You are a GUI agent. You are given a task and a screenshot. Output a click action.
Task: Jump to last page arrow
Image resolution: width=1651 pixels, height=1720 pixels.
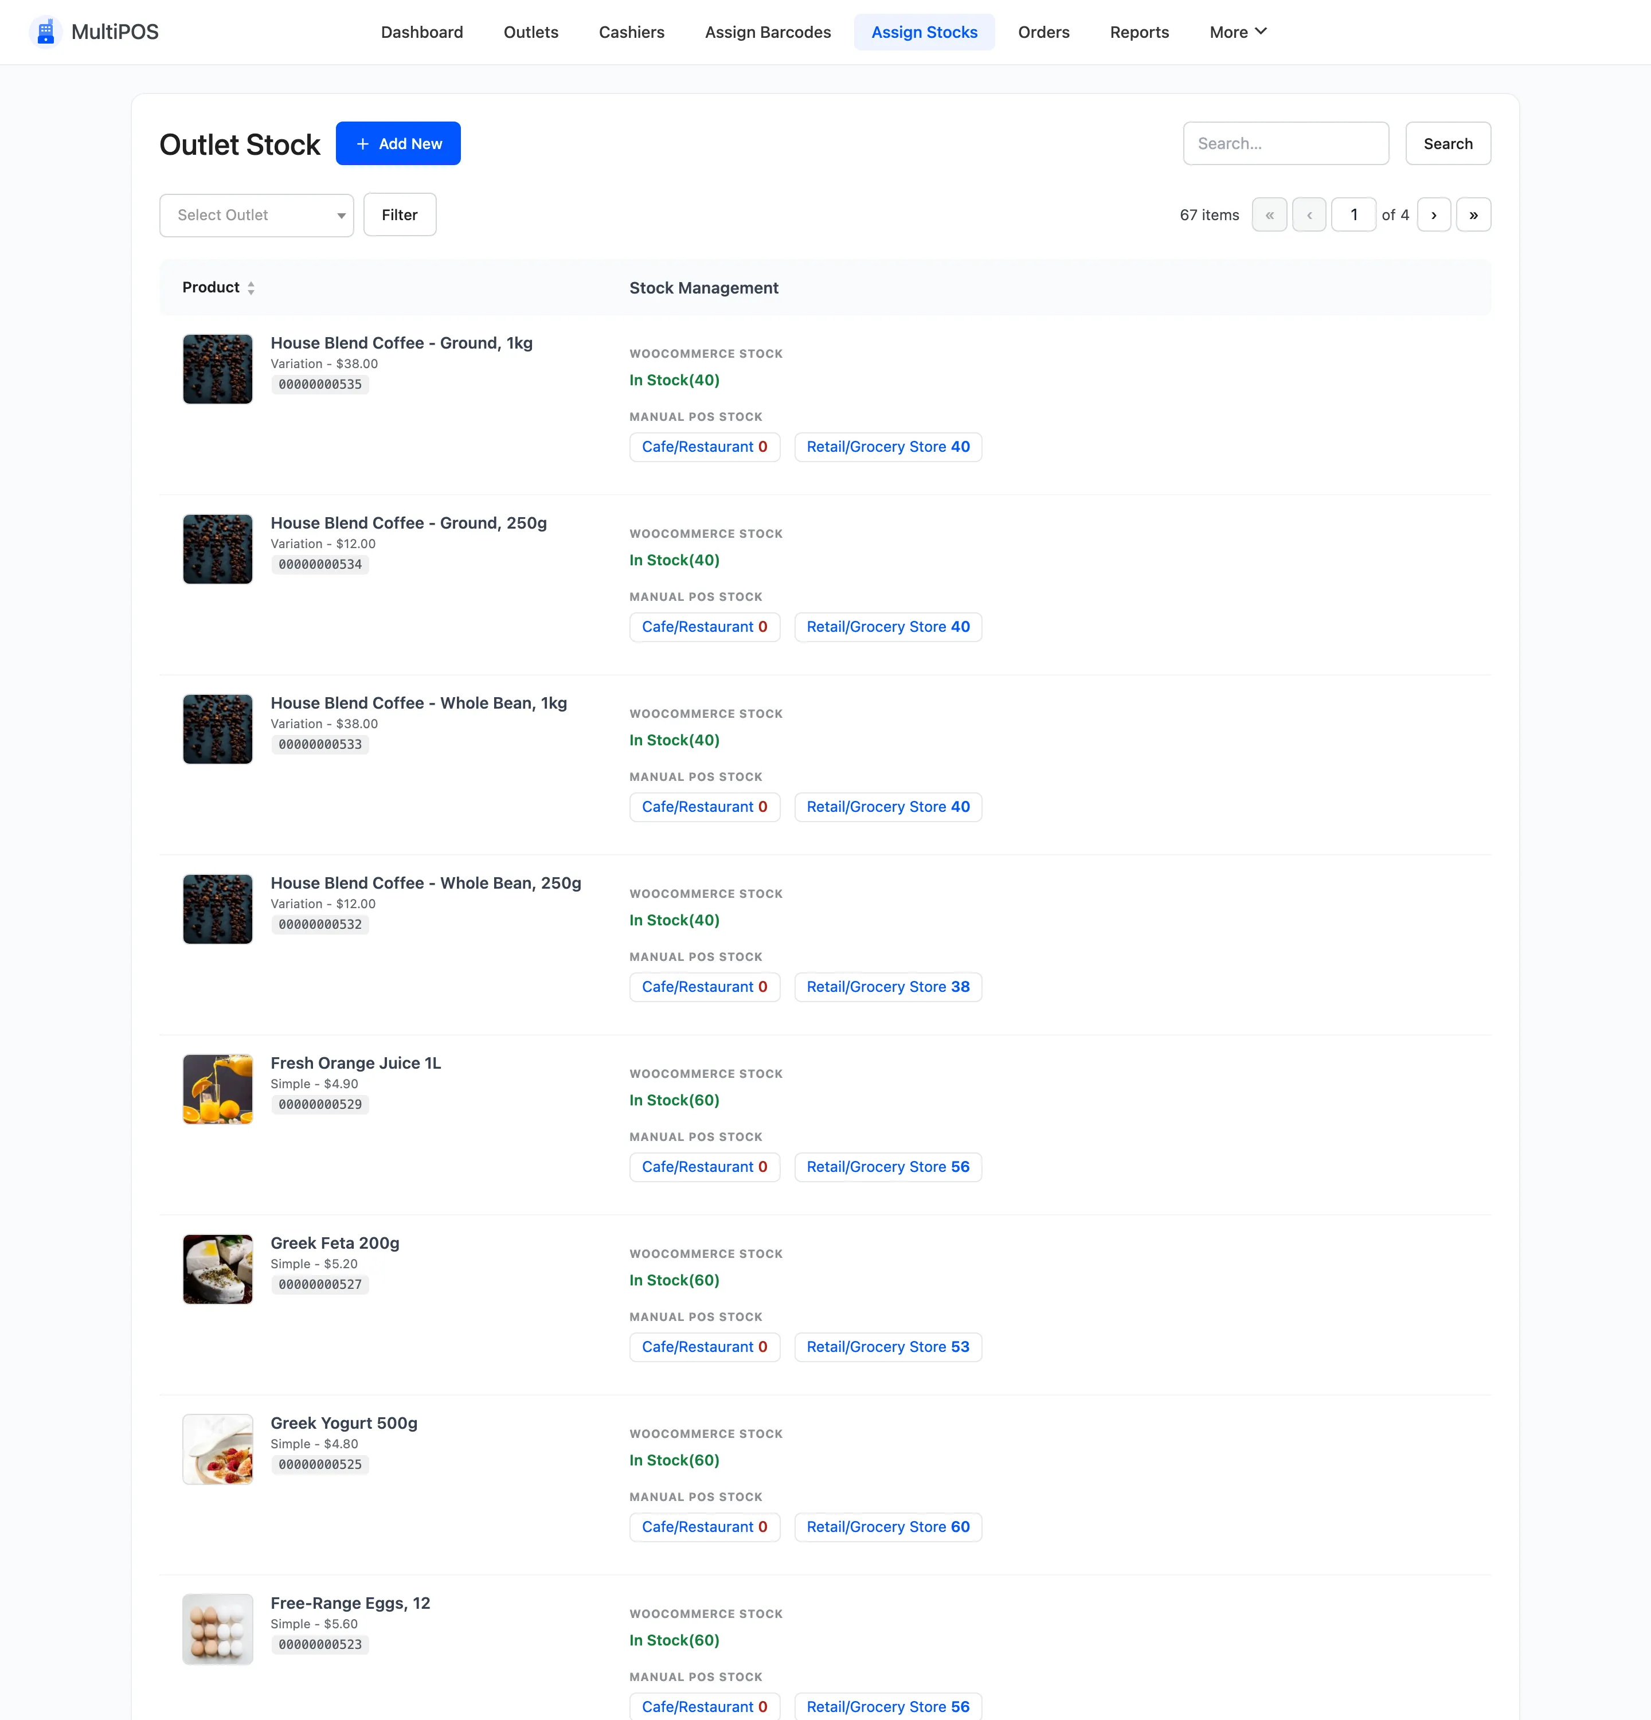coord(1473,215)
